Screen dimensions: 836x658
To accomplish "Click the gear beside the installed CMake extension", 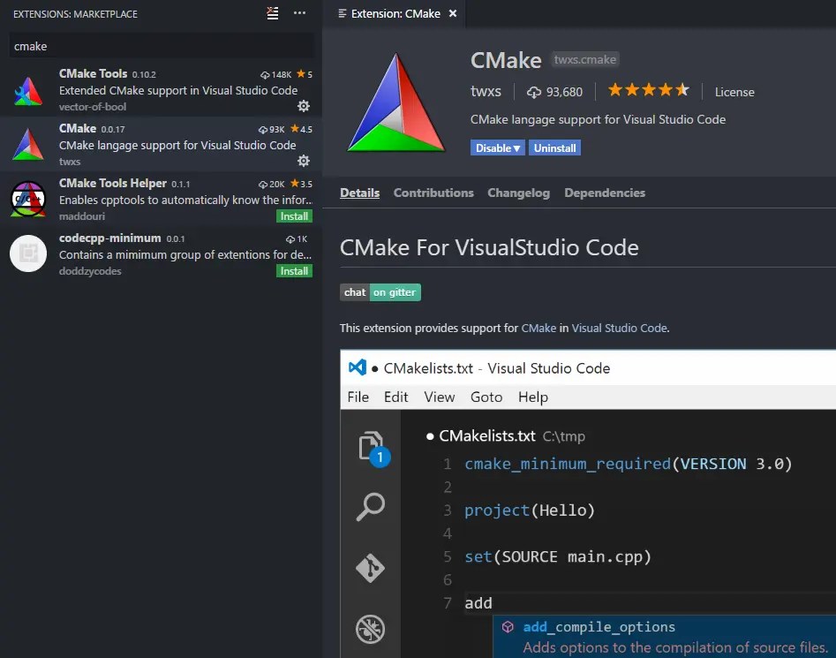I will click(304, 161).
